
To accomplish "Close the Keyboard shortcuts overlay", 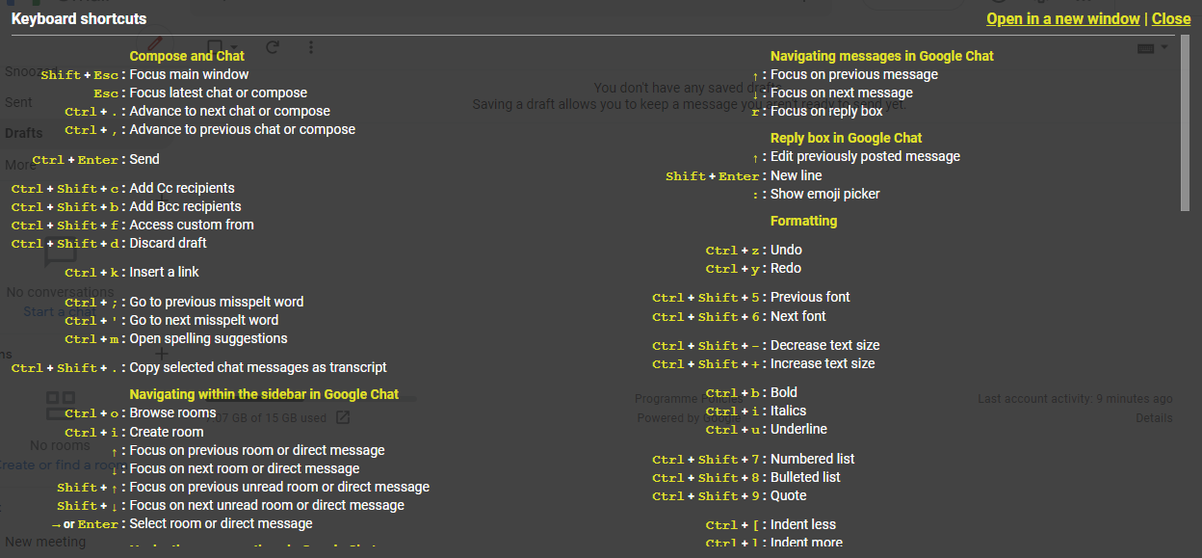I will click(1171, 19).
